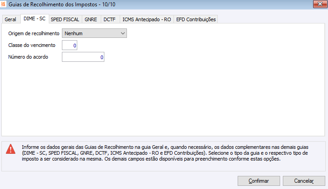The image size is (328, 189).
Task: Focus the Número do acordo field
Action: click(83, 57)
